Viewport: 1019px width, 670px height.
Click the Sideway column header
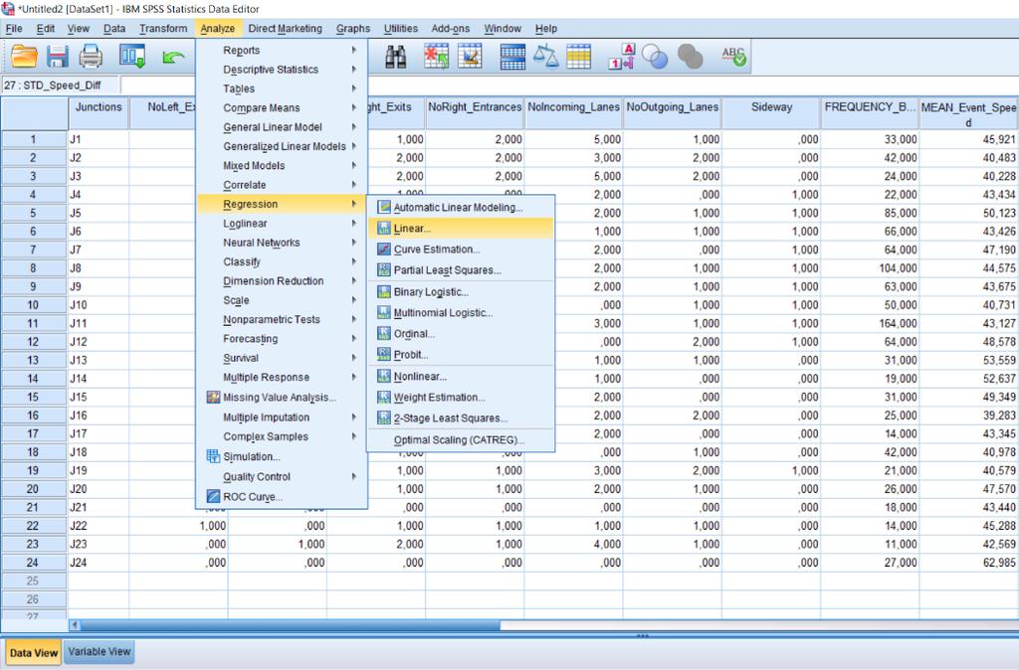(771, 113)
